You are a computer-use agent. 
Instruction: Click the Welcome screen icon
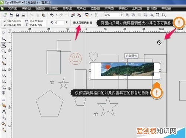click(x=96, y=15)
